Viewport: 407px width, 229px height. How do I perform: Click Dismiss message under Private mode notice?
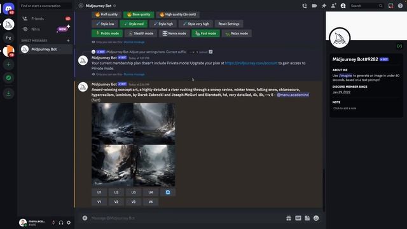[134, 74]
